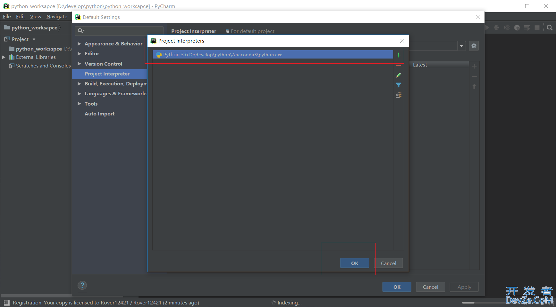This screenshot has width=556, height=307.
Task: Select python_worksapce folder in project tree
Action: point(39,49)
